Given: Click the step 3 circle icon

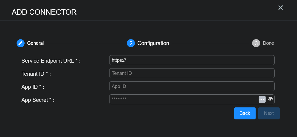Looking at the screenshot, I should (x=256, y=43).
